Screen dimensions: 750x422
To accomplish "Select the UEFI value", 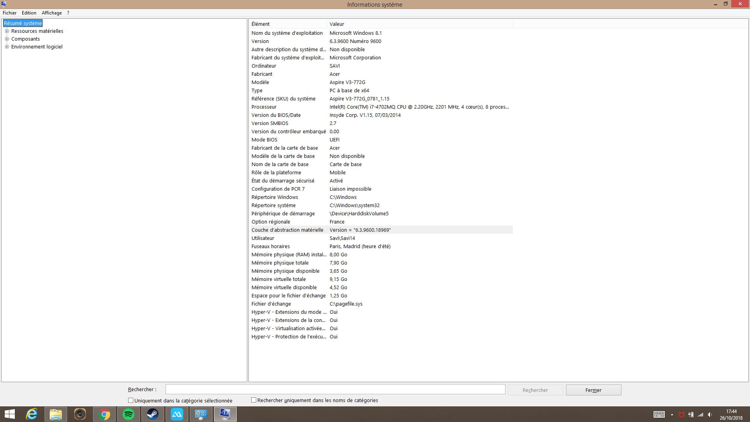I will pos(334,140).
